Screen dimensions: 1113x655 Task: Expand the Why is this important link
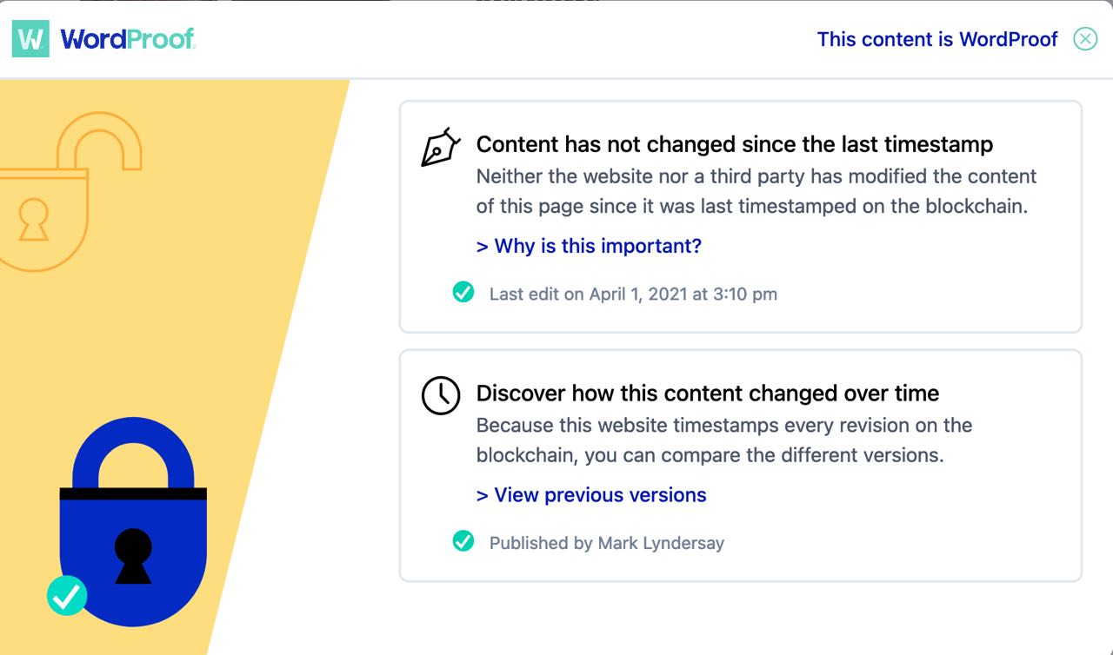(589, 246)
